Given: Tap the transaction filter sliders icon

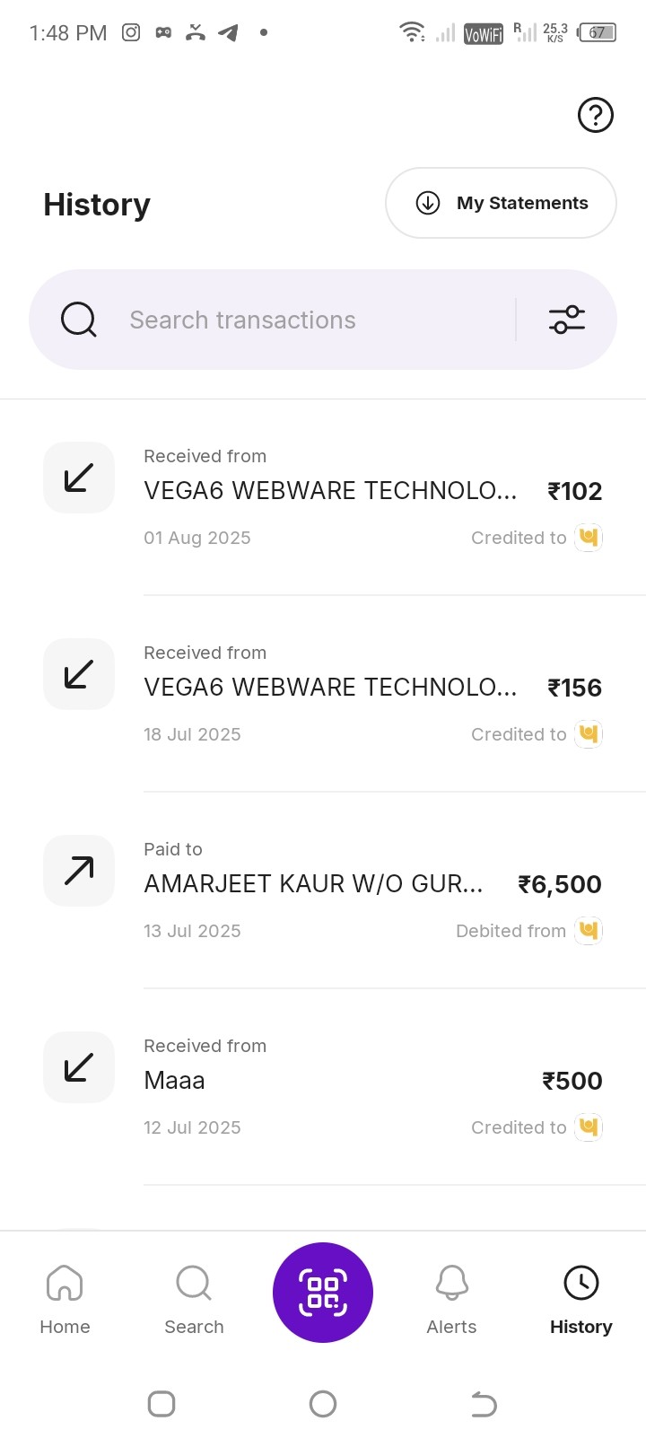Looking at the screenshot, I should pos(566,320).
